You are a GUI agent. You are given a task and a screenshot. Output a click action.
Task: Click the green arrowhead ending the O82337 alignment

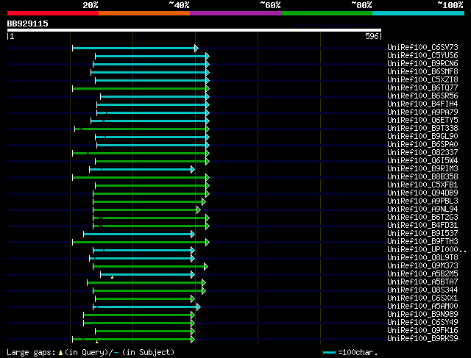point(208,154)
